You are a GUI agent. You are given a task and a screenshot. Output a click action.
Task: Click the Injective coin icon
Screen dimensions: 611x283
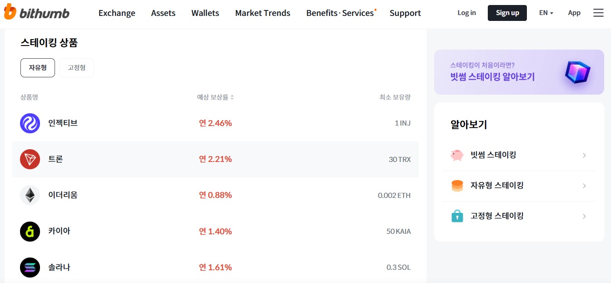coord(30,123)
